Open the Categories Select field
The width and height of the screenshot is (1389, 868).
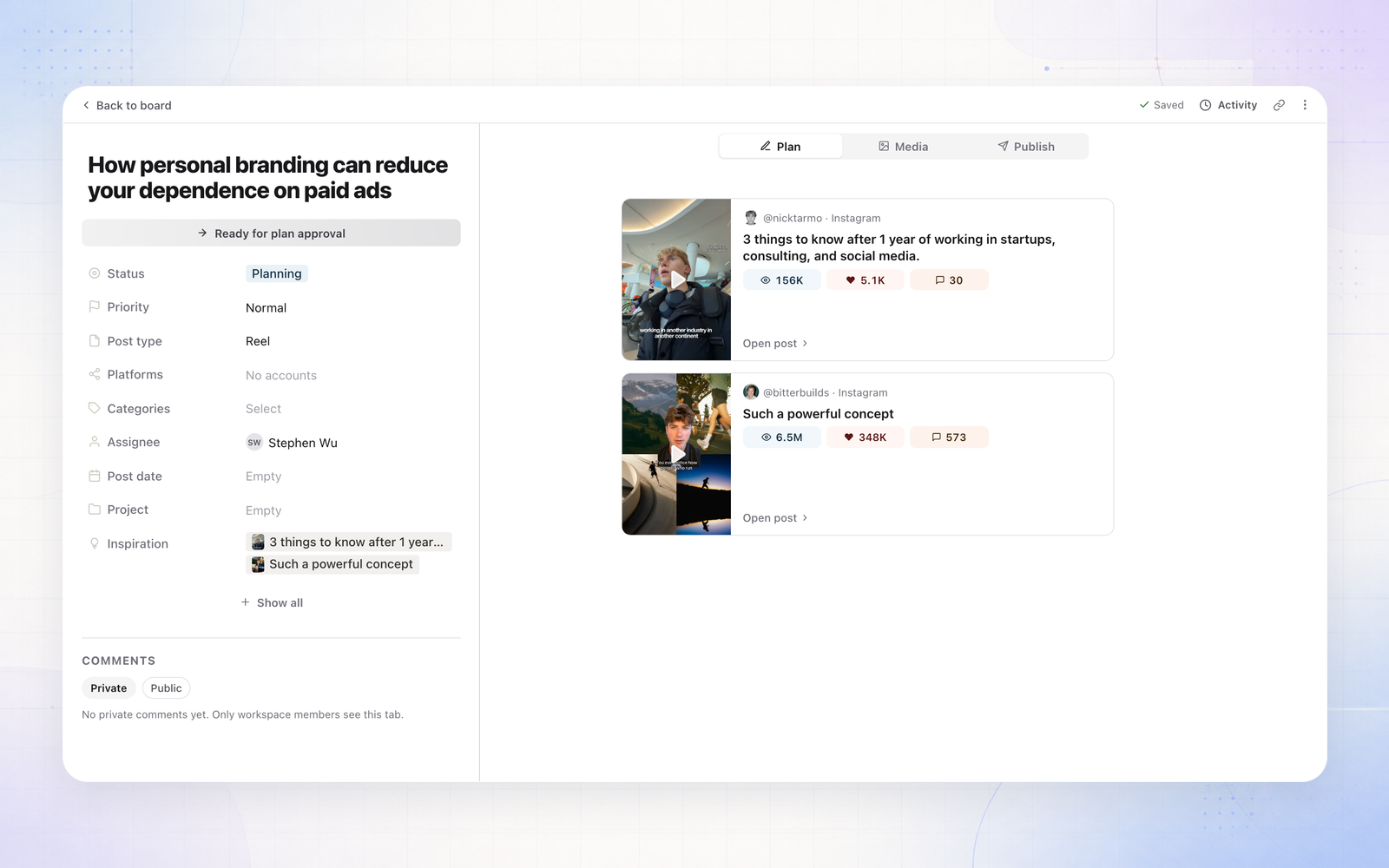point(263,409)
